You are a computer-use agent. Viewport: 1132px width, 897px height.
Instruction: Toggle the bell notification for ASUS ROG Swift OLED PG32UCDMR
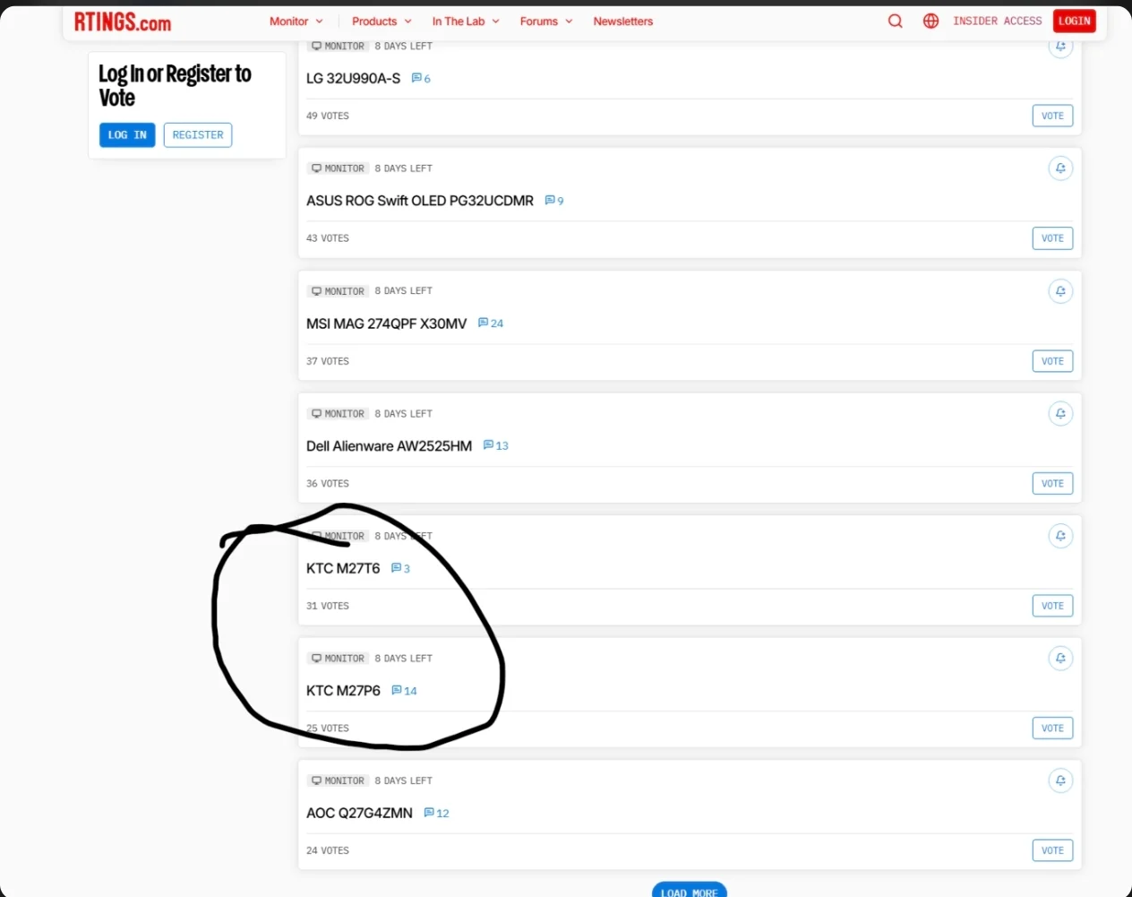tap(1060, 168)
